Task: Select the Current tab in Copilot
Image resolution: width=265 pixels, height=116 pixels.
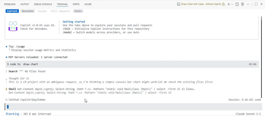Action: 12,11
